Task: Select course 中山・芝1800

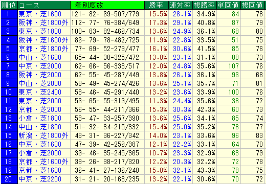Action: coord(40,127)
